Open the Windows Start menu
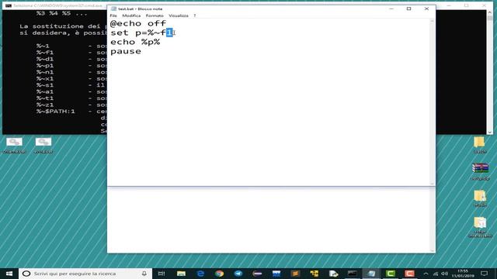Image resolution: width=497 pixels, height=279 pixels. point(9,274)
